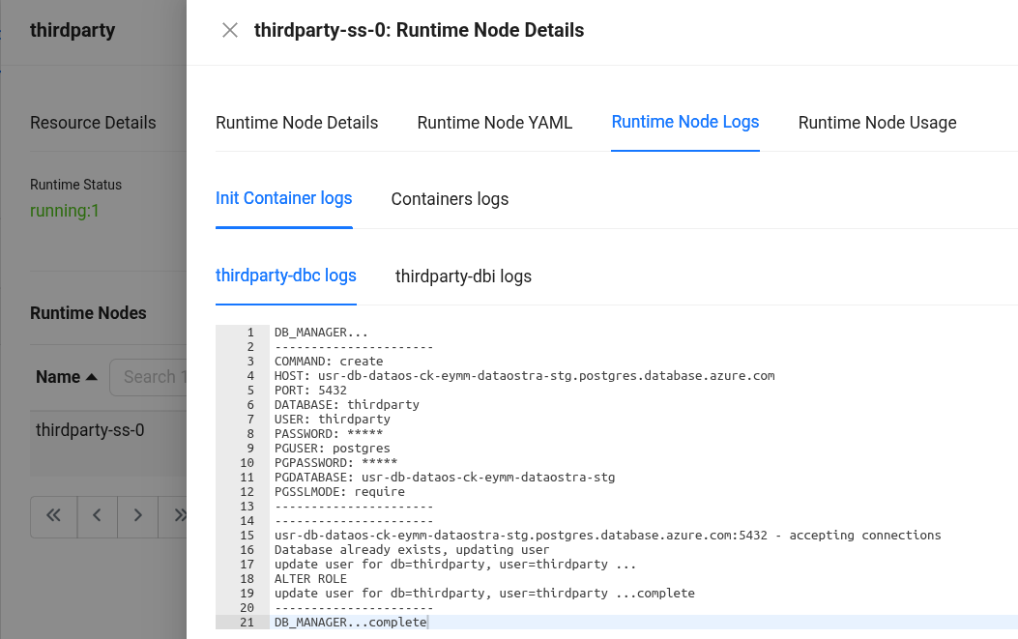Show the Runtime Node Usage tab
This screenshot has width=1018, height=639.
click(x=877, y=123)
